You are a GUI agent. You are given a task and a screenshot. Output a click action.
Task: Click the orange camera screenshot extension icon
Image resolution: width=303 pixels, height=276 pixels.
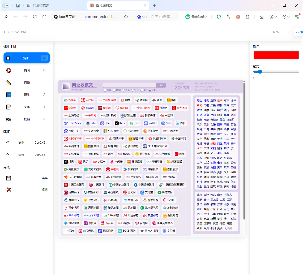coord(238,17)
